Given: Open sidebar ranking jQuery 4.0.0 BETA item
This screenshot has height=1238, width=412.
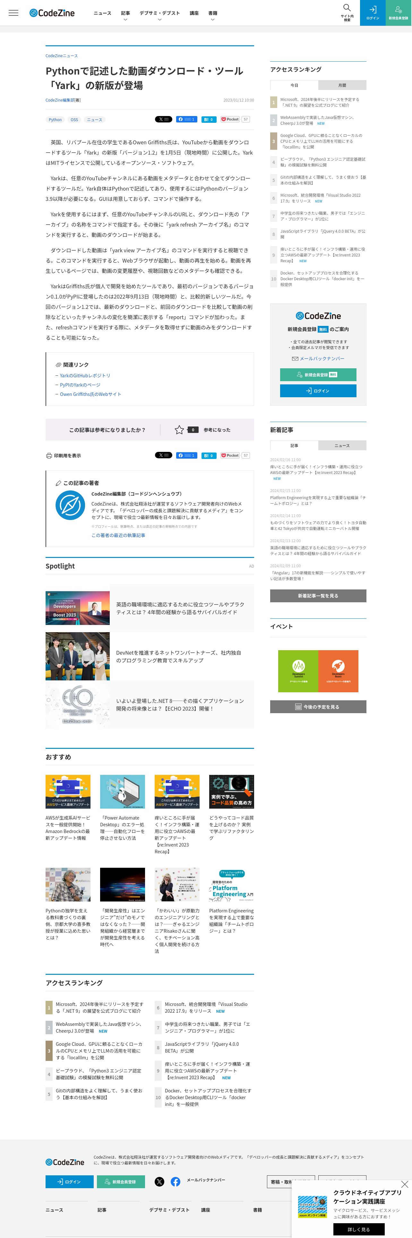Looking at the screenshot, I should click(323, 234).
